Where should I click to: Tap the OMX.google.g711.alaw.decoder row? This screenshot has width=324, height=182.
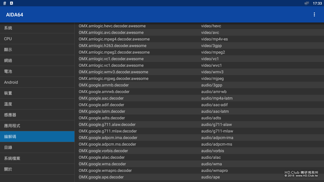(x=201, y=124)
